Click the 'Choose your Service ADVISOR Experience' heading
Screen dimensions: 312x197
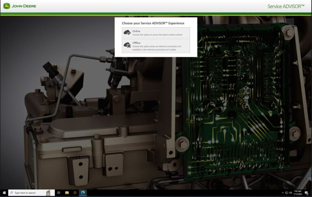(x=153, y=23)
